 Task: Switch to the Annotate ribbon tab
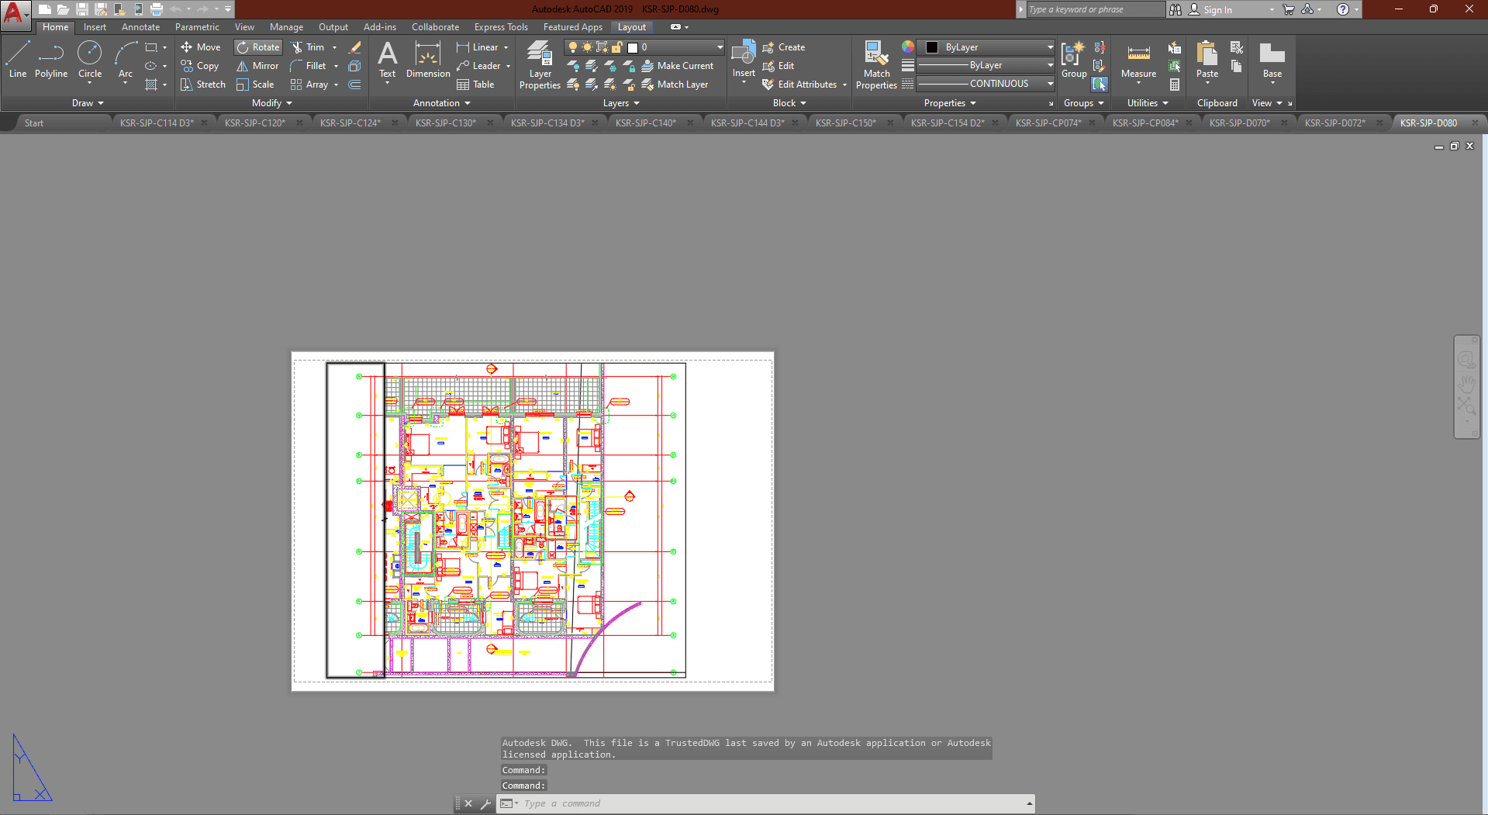coord(140,27)
